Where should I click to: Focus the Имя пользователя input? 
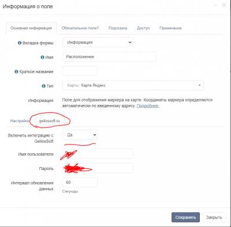pos(98,154)
